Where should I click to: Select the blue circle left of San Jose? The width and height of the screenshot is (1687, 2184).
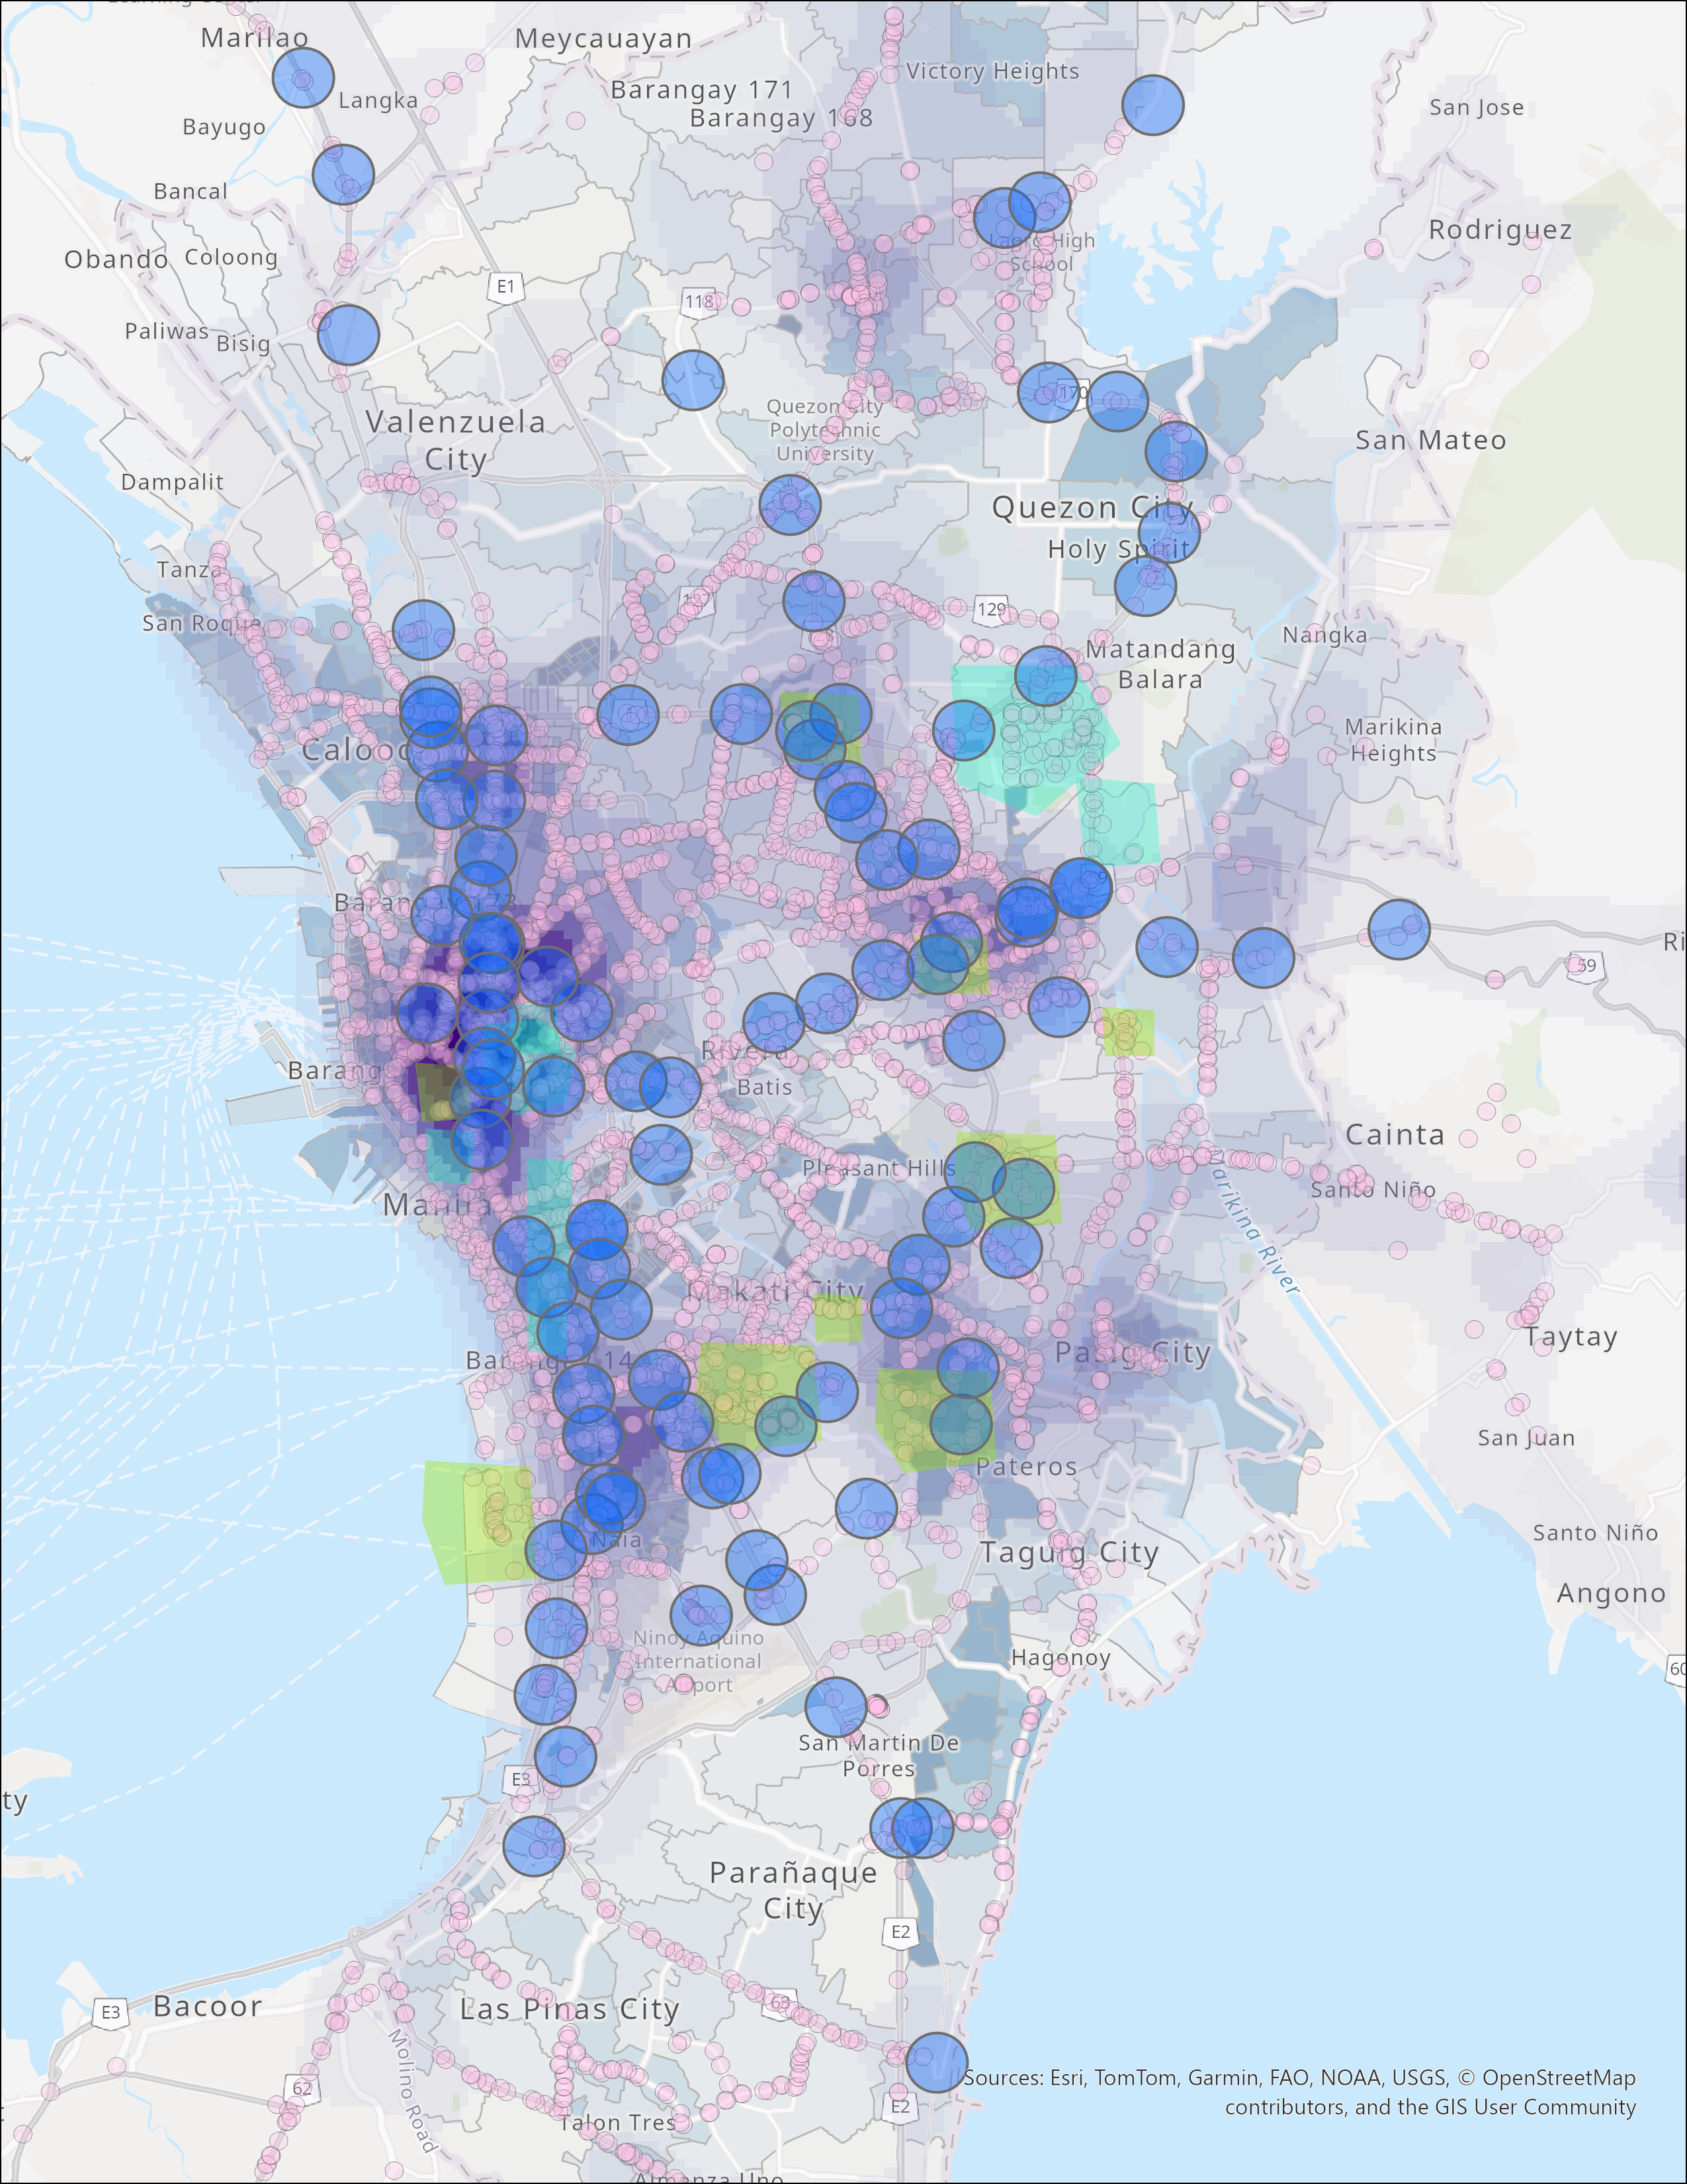coord(1152,105)
